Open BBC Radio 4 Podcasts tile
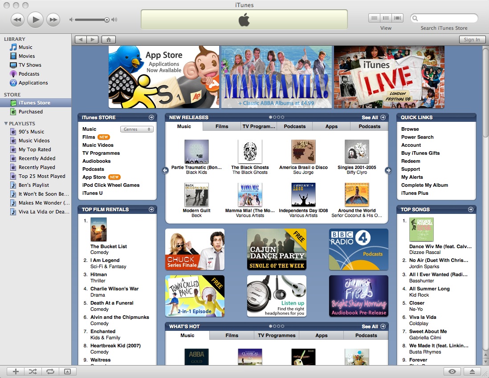Viewport: 489px width, 378px height. pos(359,249)
